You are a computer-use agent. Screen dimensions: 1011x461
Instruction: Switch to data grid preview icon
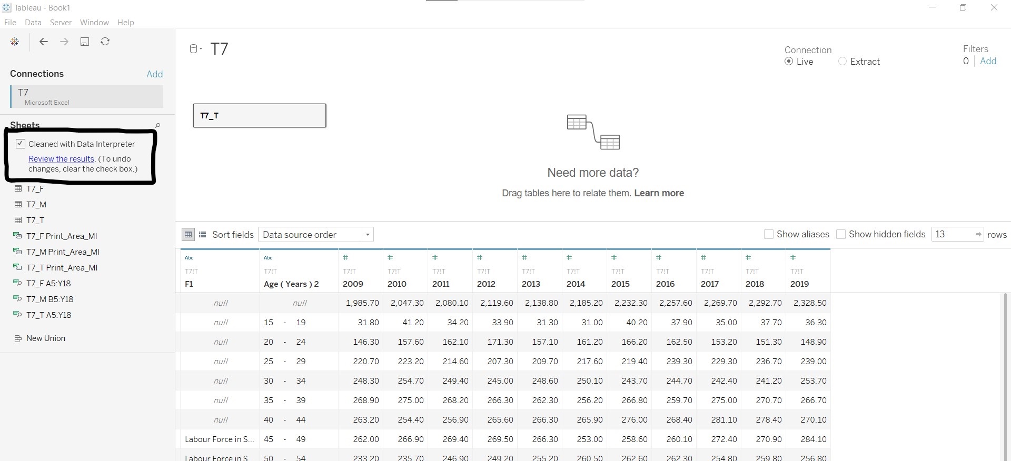[x=188, y=235]
